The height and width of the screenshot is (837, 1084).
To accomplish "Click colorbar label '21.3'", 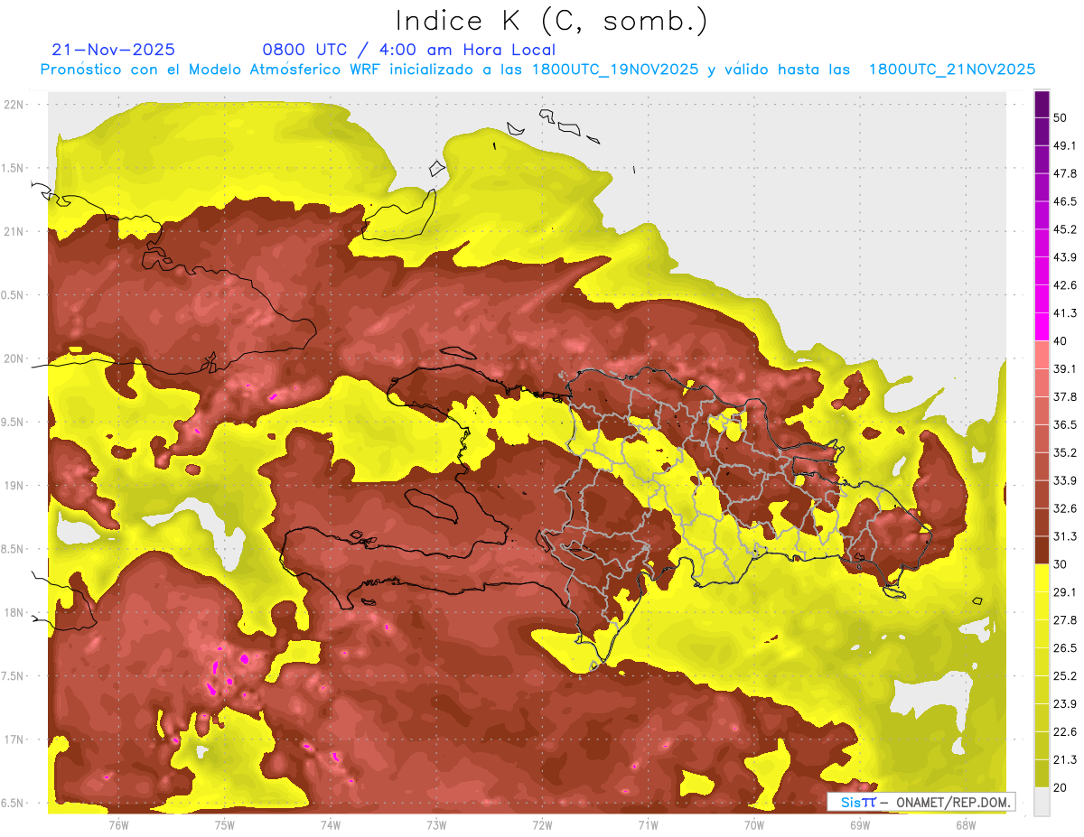I will [1064, 759].
